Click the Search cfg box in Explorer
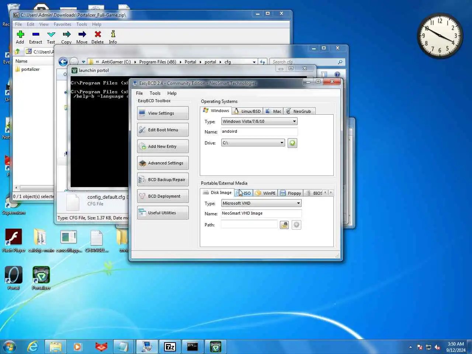The image size is (472, 354). pyautogui.click(x=308, y=62)
